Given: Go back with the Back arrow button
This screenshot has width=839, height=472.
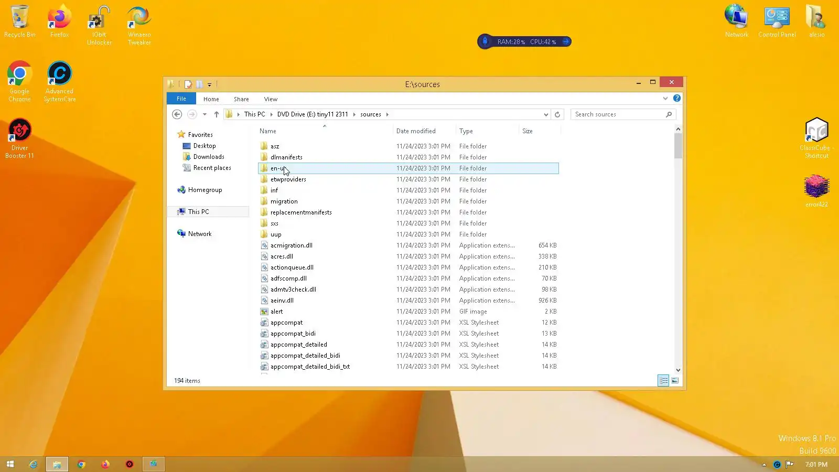Looking at the screenshot, I should pyautogui.click(x=177, y=114).
